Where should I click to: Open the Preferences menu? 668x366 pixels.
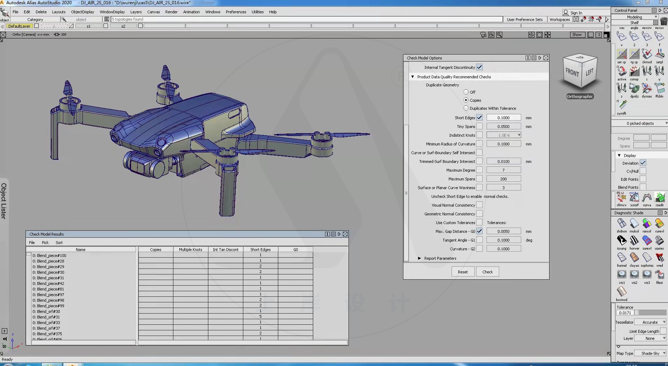[x=236, y=12]
